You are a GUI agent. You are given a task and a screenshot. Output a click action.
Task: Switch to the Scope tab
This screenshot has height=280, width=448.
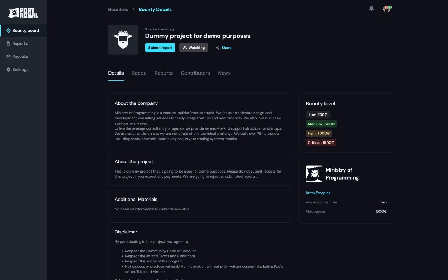click(139, 73)
